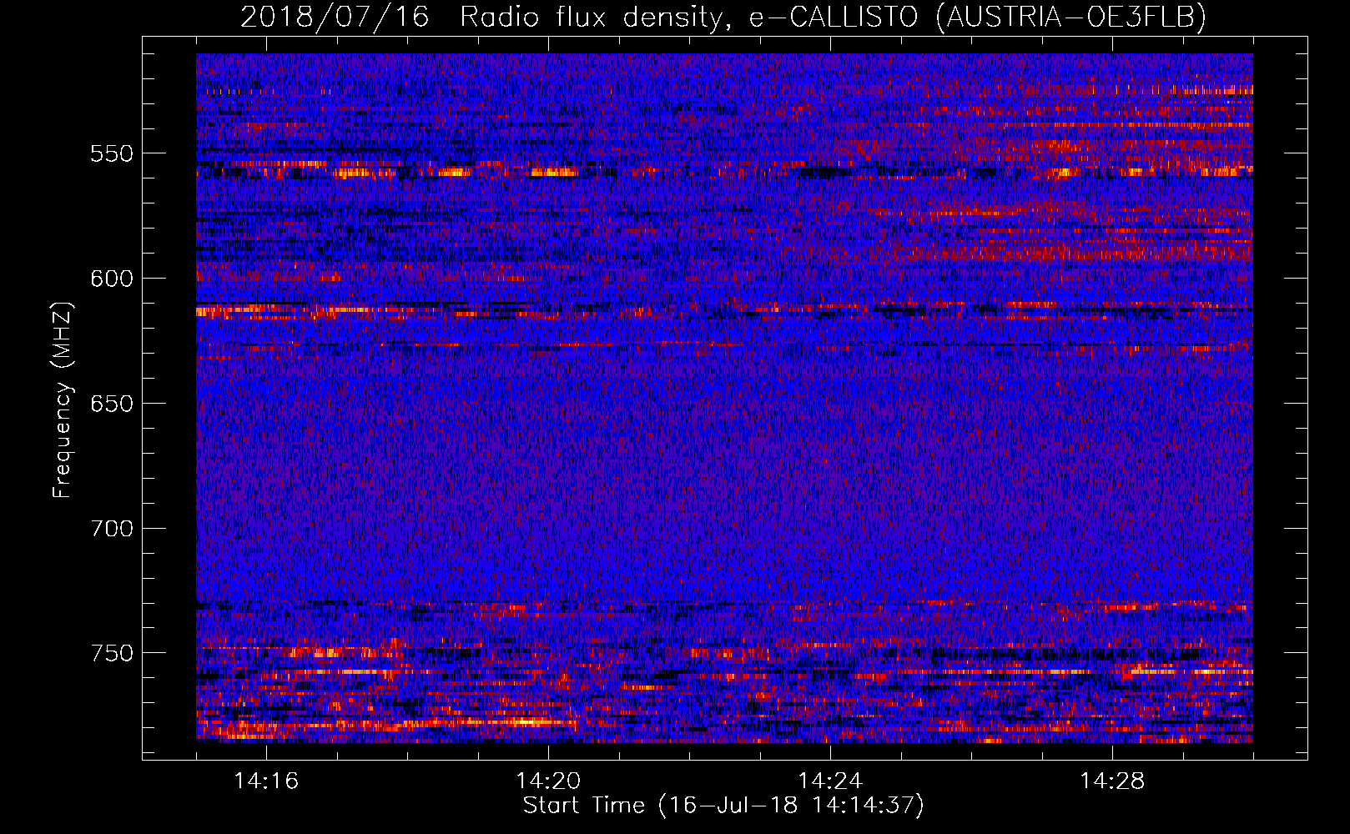Click the 750 frequency axis label
This screenshot has width=1350, height=834.
(x=111, y=654)
